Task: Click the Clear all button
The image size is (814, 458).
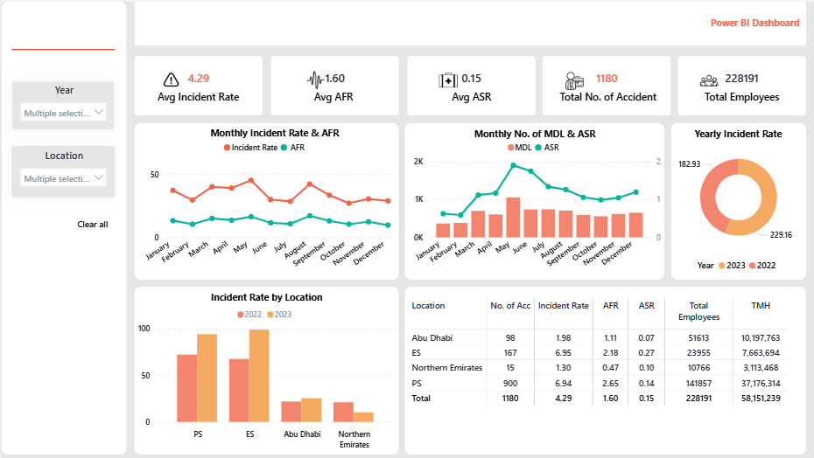Action: tap(93, 225)
